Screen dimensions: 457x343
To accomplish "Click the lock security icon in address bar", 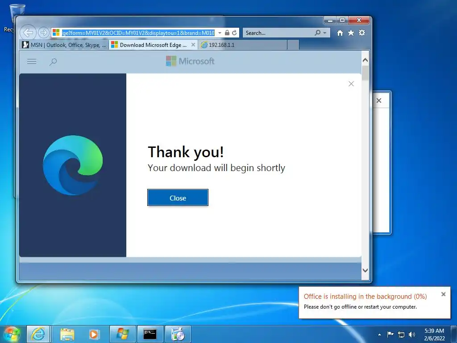I will tap(227, 33).
